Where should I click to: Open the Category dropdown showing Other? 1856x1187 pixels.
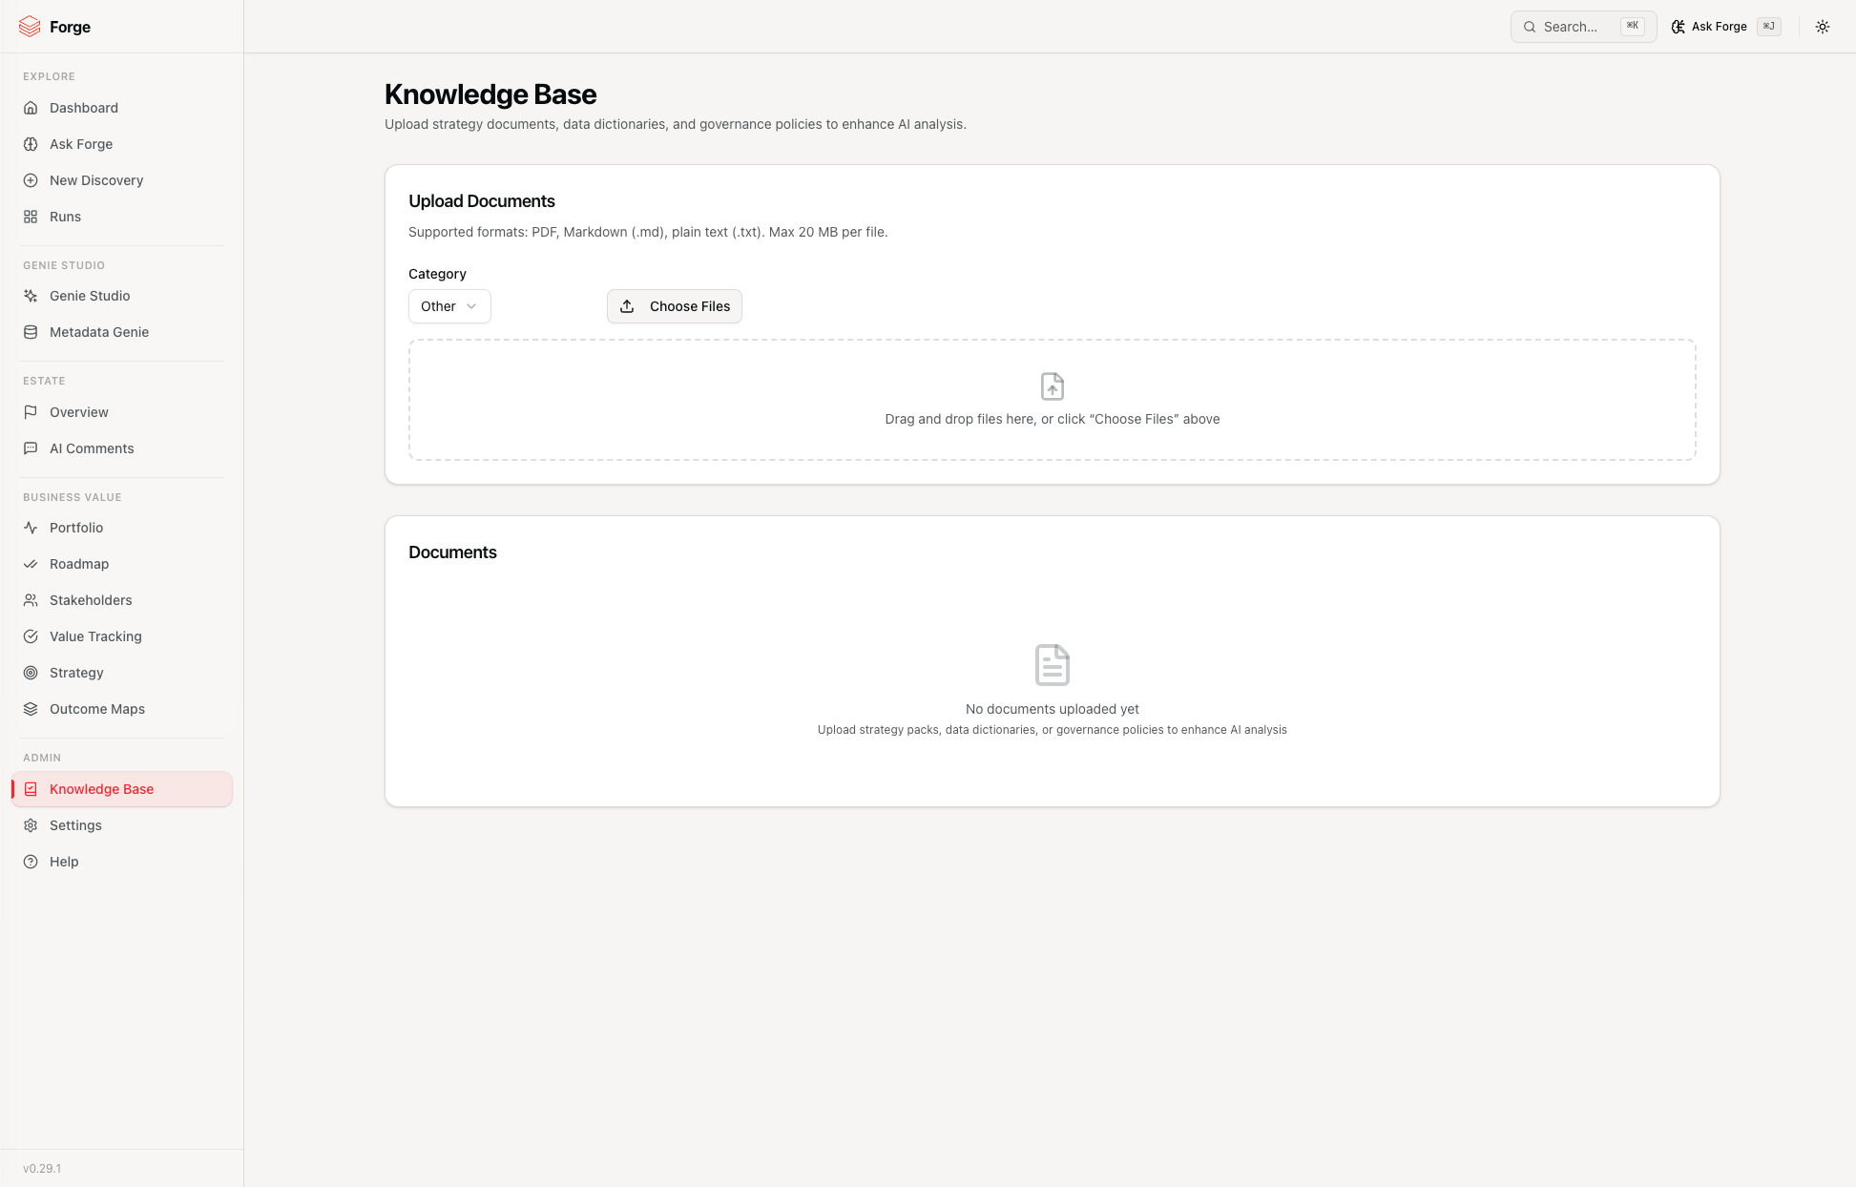449,306
